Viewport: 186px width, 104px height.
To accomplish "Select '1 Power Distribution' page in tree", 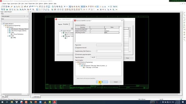I will pos(18,34).
